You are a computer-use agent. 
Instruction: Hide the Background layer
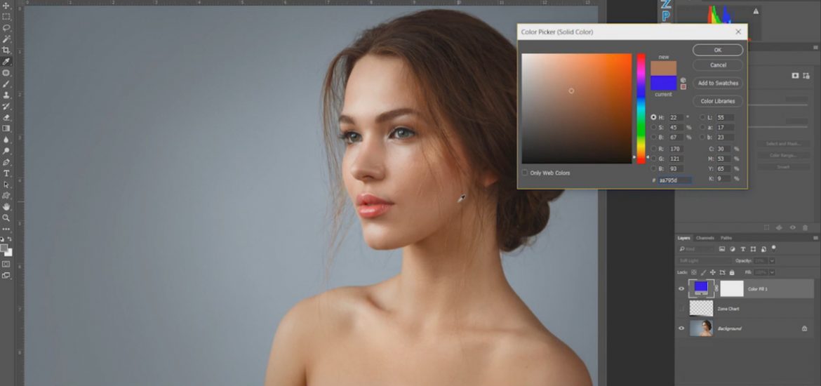point(681,328)
